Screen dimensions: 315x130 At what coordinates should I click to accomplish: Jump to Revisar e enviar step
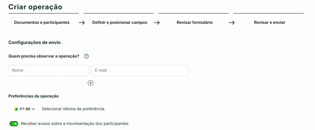(x=269, y=22)
